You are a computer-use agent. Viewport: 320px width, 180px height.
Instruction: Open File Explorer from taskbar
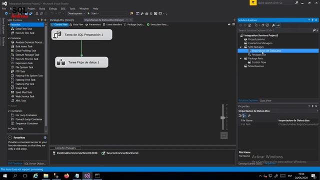click(46, 176)
